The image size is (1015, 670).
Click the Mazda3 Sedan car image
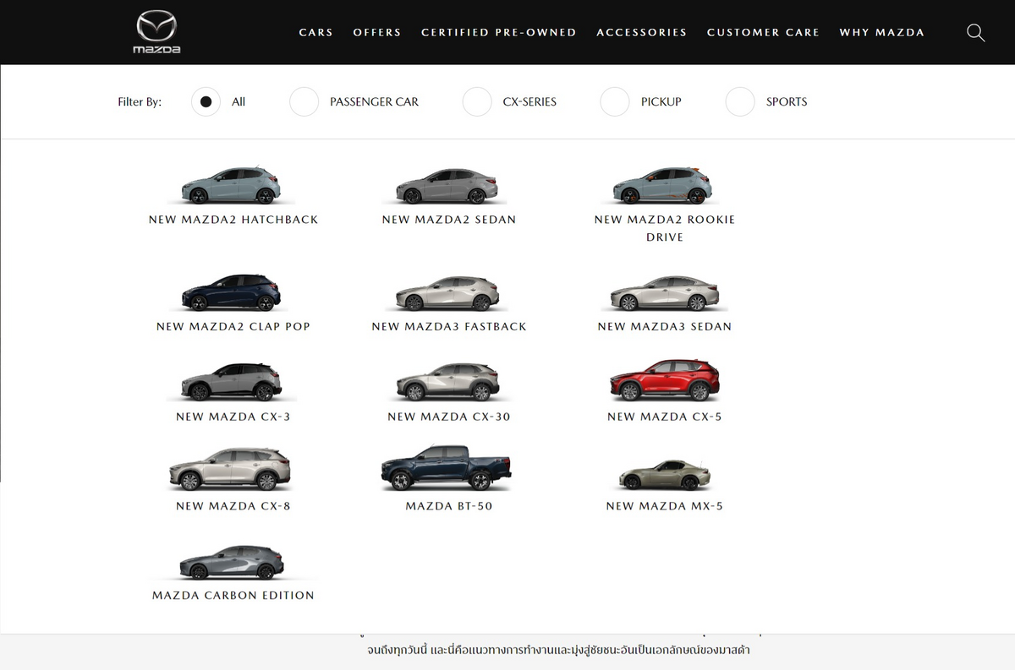pos(665,292)
